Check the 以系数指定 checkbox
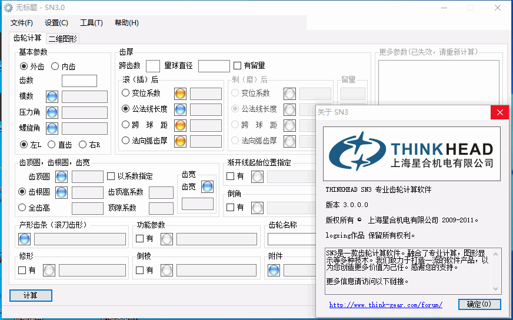The height and width of the screenshot is (320, 513). click(111, 176)
